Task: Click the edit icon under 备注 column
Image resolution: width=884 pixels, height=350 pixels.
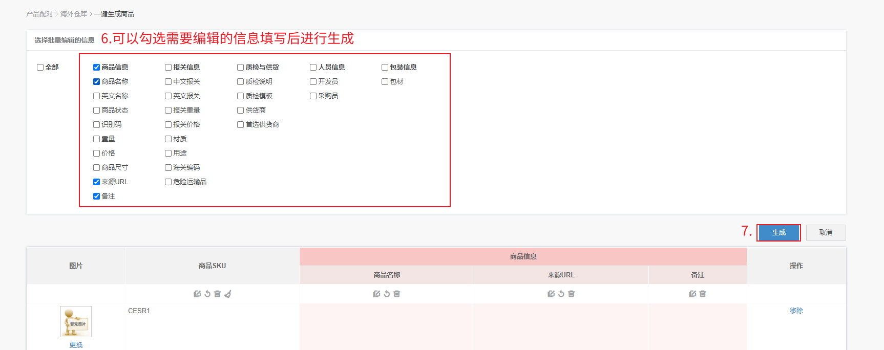Action: 692,294
